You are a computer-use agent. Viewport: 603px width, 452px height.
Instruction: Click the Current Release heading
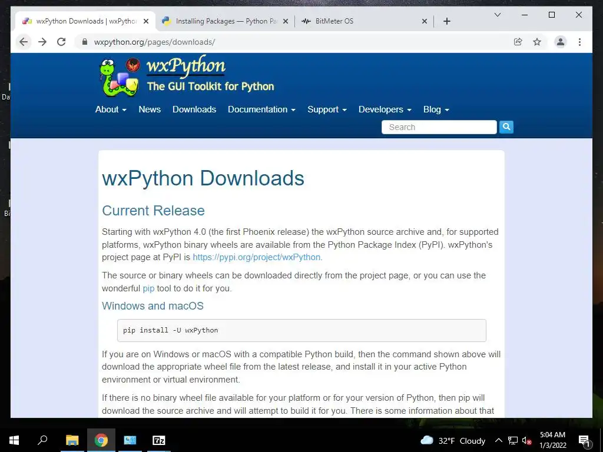pyautogui.click(x=154, y=211)
